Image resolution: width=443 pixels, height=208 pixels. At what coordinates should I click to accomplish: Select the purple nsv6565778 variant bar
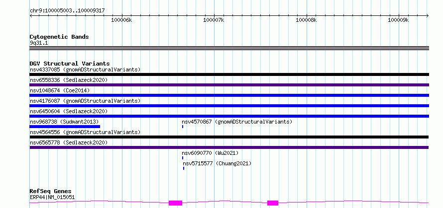[x=229, y=147]
